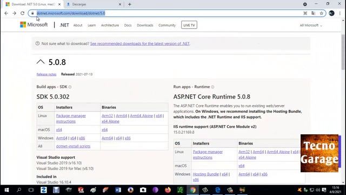Download SDK Linux x64 Alpine binaries

(110, 121)
